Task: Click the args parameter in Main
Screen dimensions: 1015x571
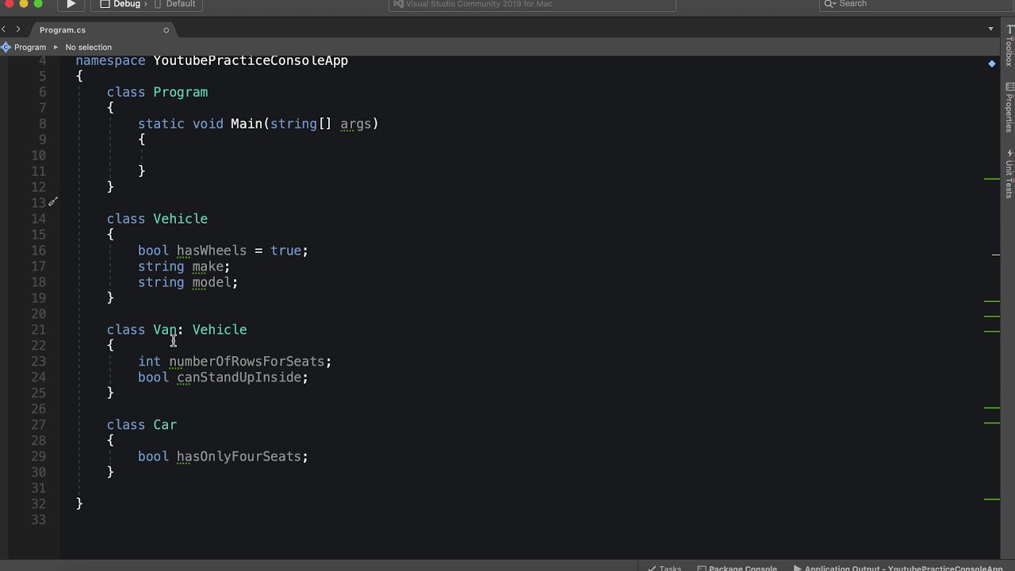Action: [x=355, y=124]
